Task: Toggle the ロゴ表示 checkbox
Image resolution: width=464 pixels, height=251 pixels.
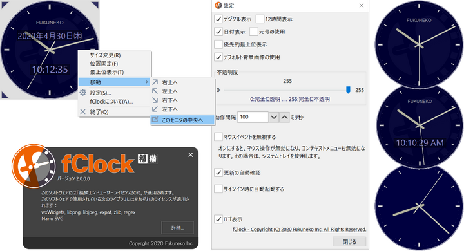Action: coord(218,219)
